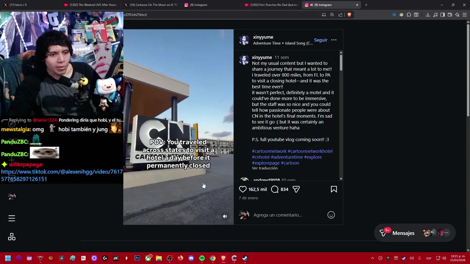Image resolution: width=470 pixels, height=264 pixels.
Task: Open the emoji picker in comment box
Action: click(x=331, y=215)
